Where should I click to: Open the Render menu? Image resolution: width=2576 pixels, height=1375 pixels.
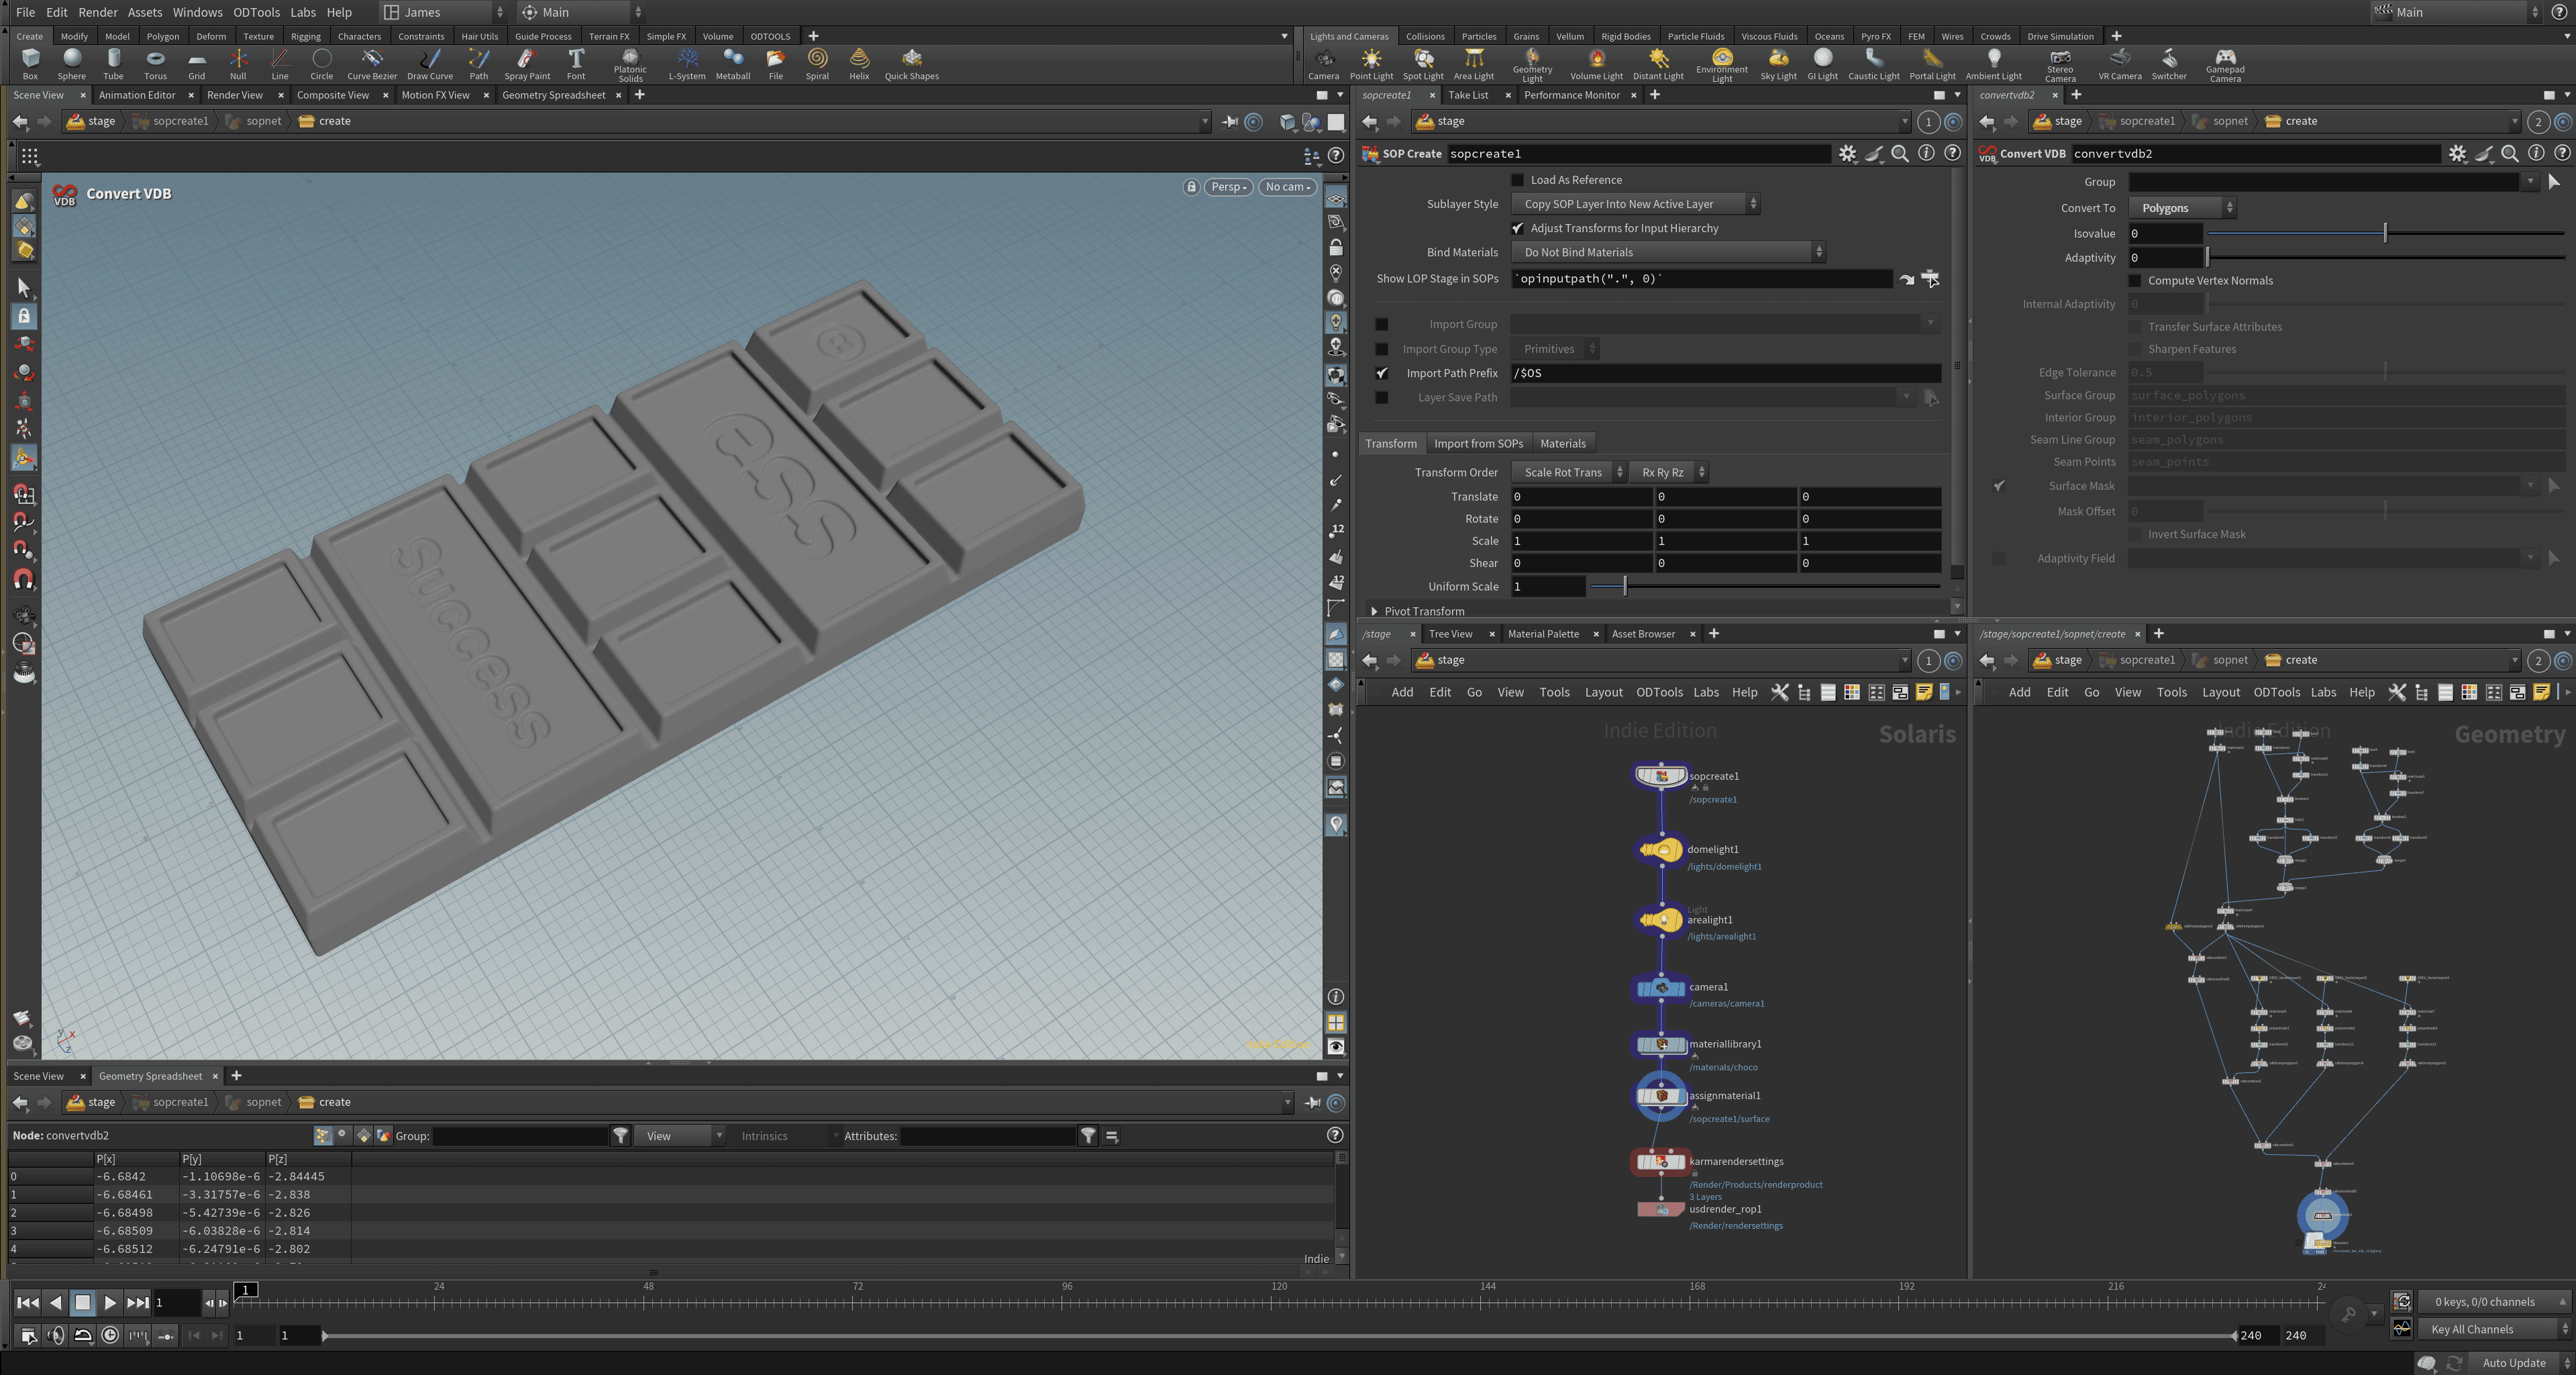click(x=98, y=12)
